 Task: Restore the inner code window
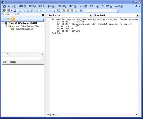tap(136, 6)
